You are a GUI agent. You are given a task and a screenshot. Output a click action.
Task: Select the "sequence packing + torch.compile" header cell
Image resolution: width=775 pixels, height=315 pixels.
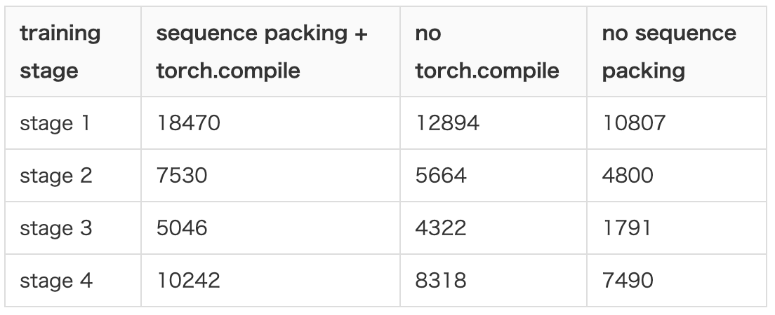click(261, 52)
